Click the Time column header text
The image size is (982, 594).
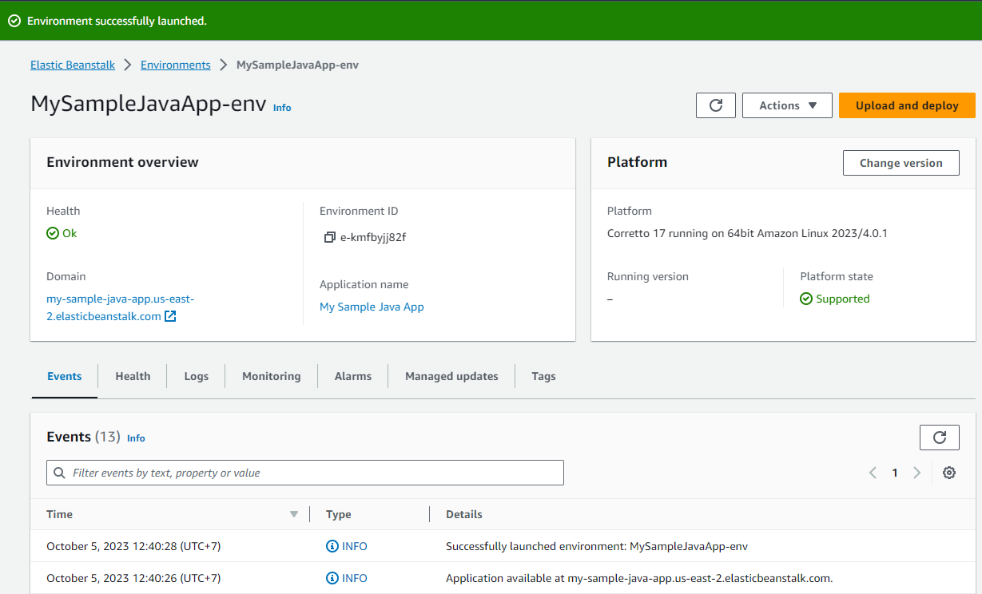pyautogui.click(x=59, y=514)
